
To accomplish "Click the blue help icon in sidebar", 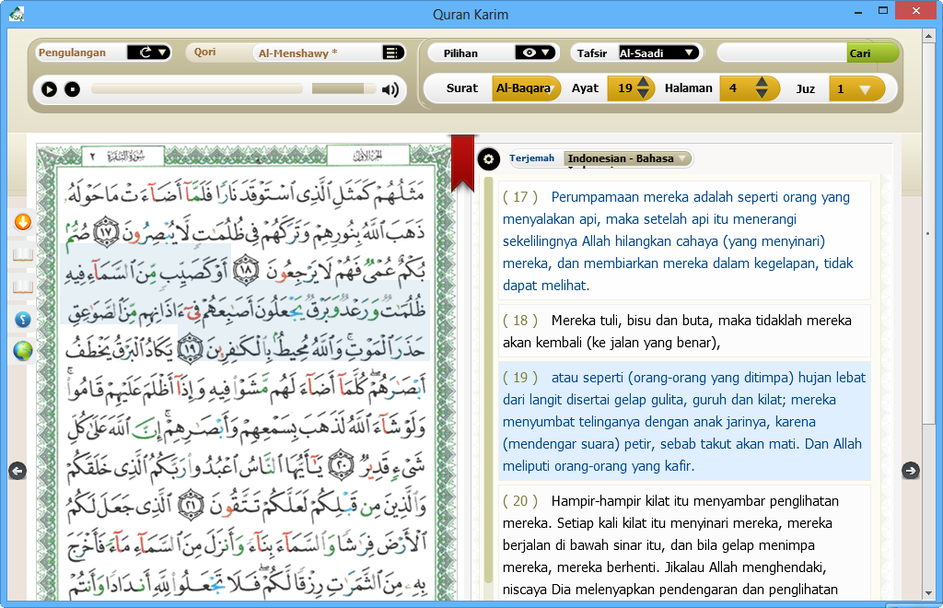I will tap(22, 321).
